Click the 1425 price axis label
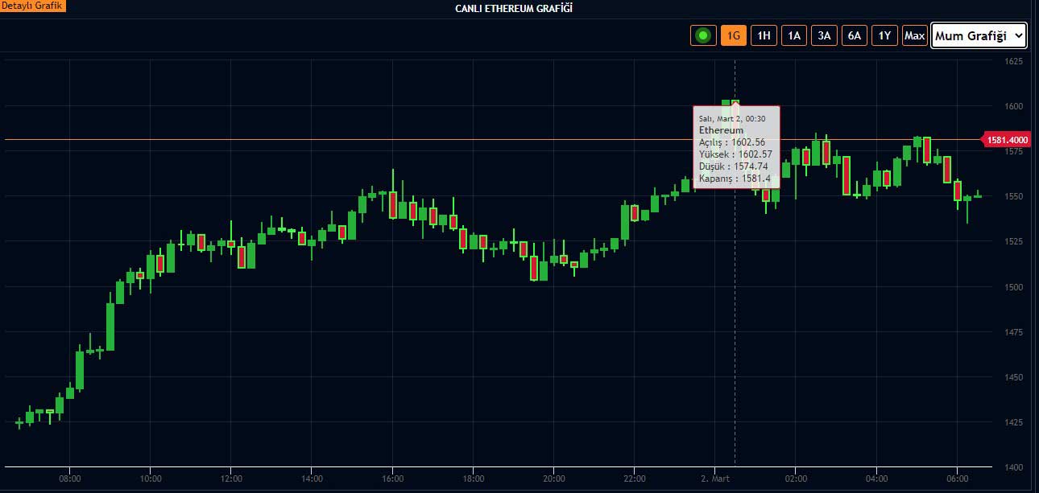 [1014, 422]
